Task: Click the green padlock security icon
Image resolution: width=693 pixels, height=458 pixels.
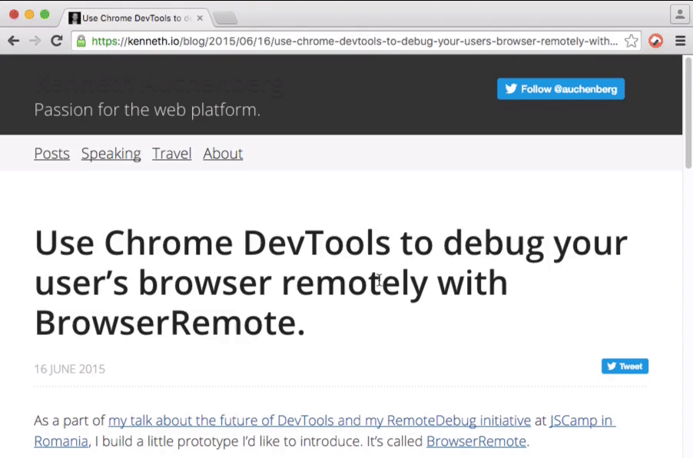Action: [81, 41]
